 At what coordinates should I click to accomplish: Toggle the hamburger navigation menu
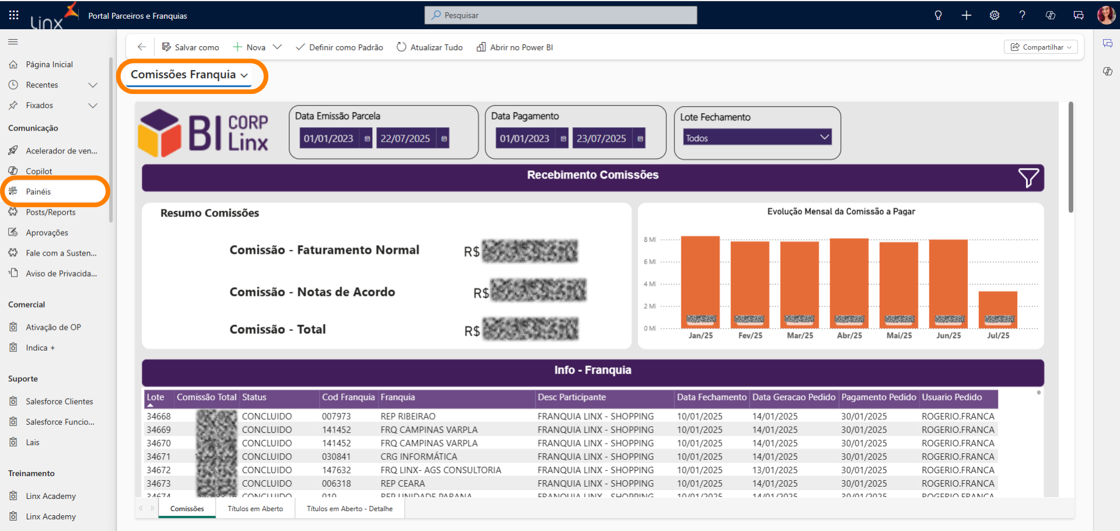point(13,41)
